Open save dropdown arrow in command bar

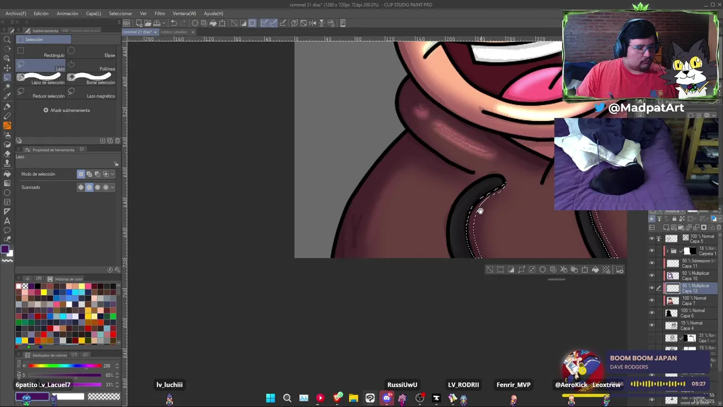pyautogui.click(x=164, y=23)
